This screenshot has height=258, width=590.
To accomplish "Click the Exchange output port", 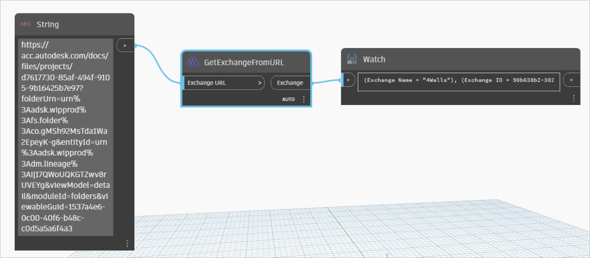I will [x=290, y=83].
